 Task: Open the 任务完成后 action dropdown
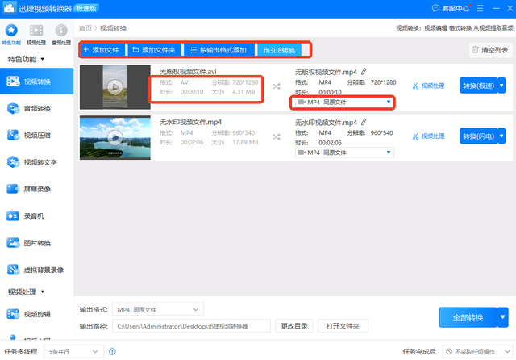477,352
